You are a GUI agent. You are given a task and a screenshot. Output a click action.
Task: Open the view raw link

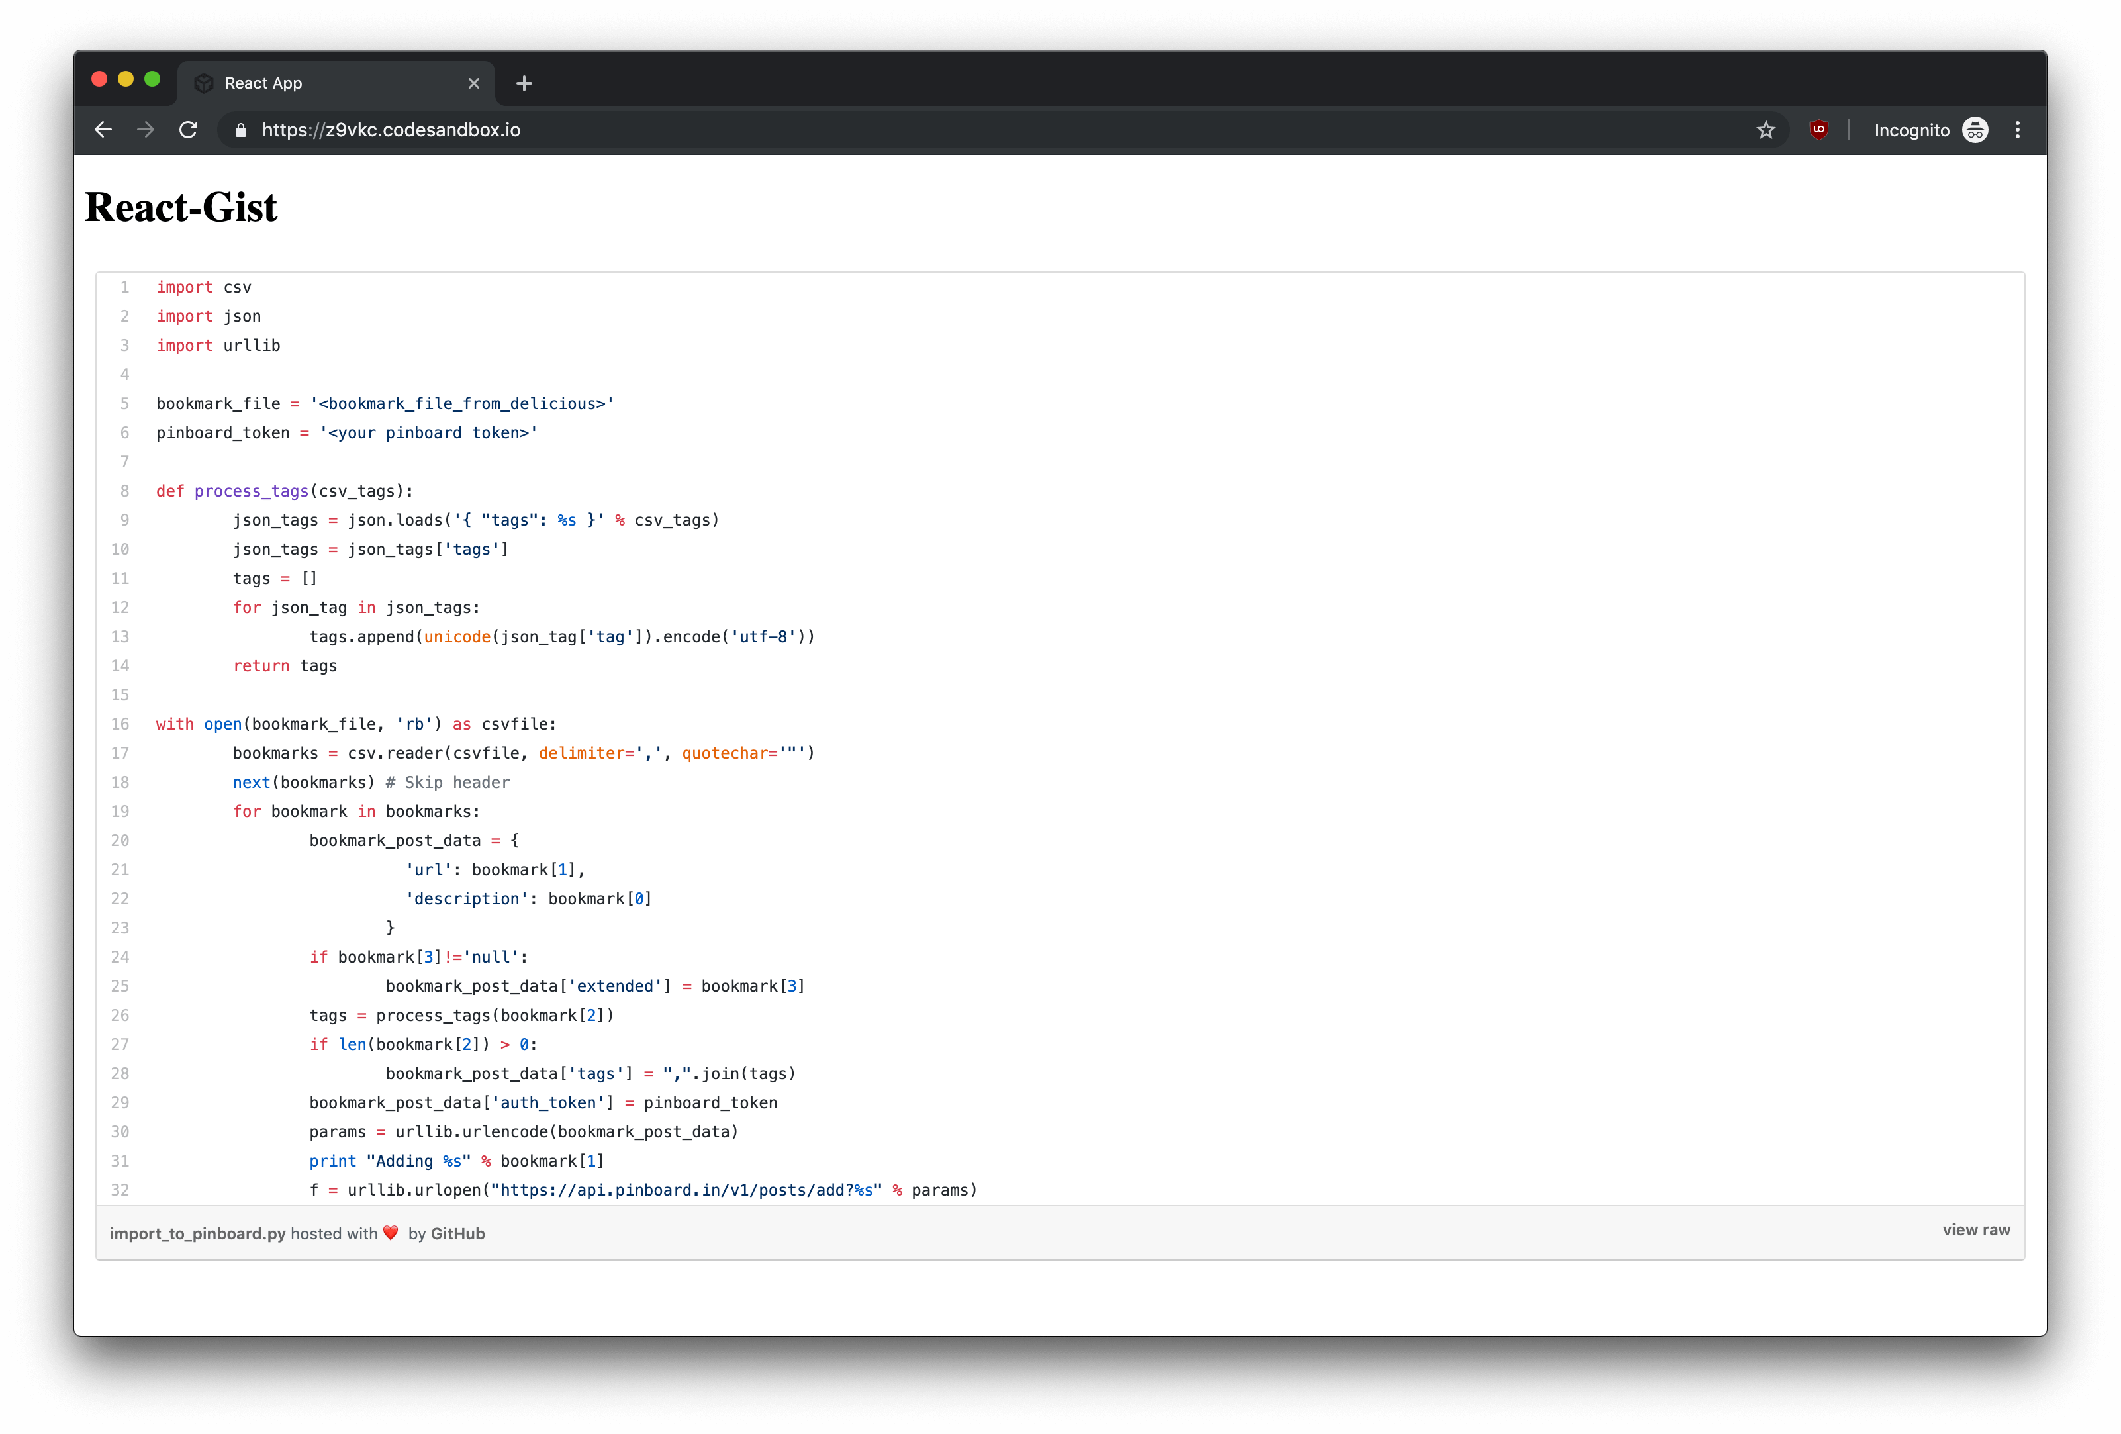pos(1976,1229)
